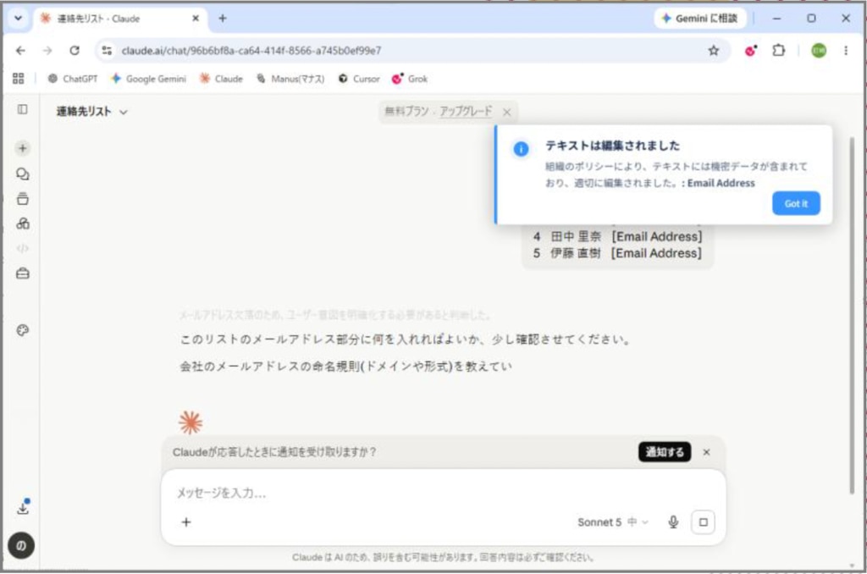867x574 pixels.
Task: Open the artifacts shapes icon in sidebar
Action: coord(23,224)
